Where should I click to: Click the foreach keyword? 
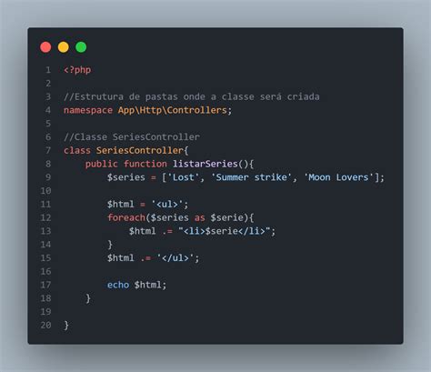[x=126, y=217]
